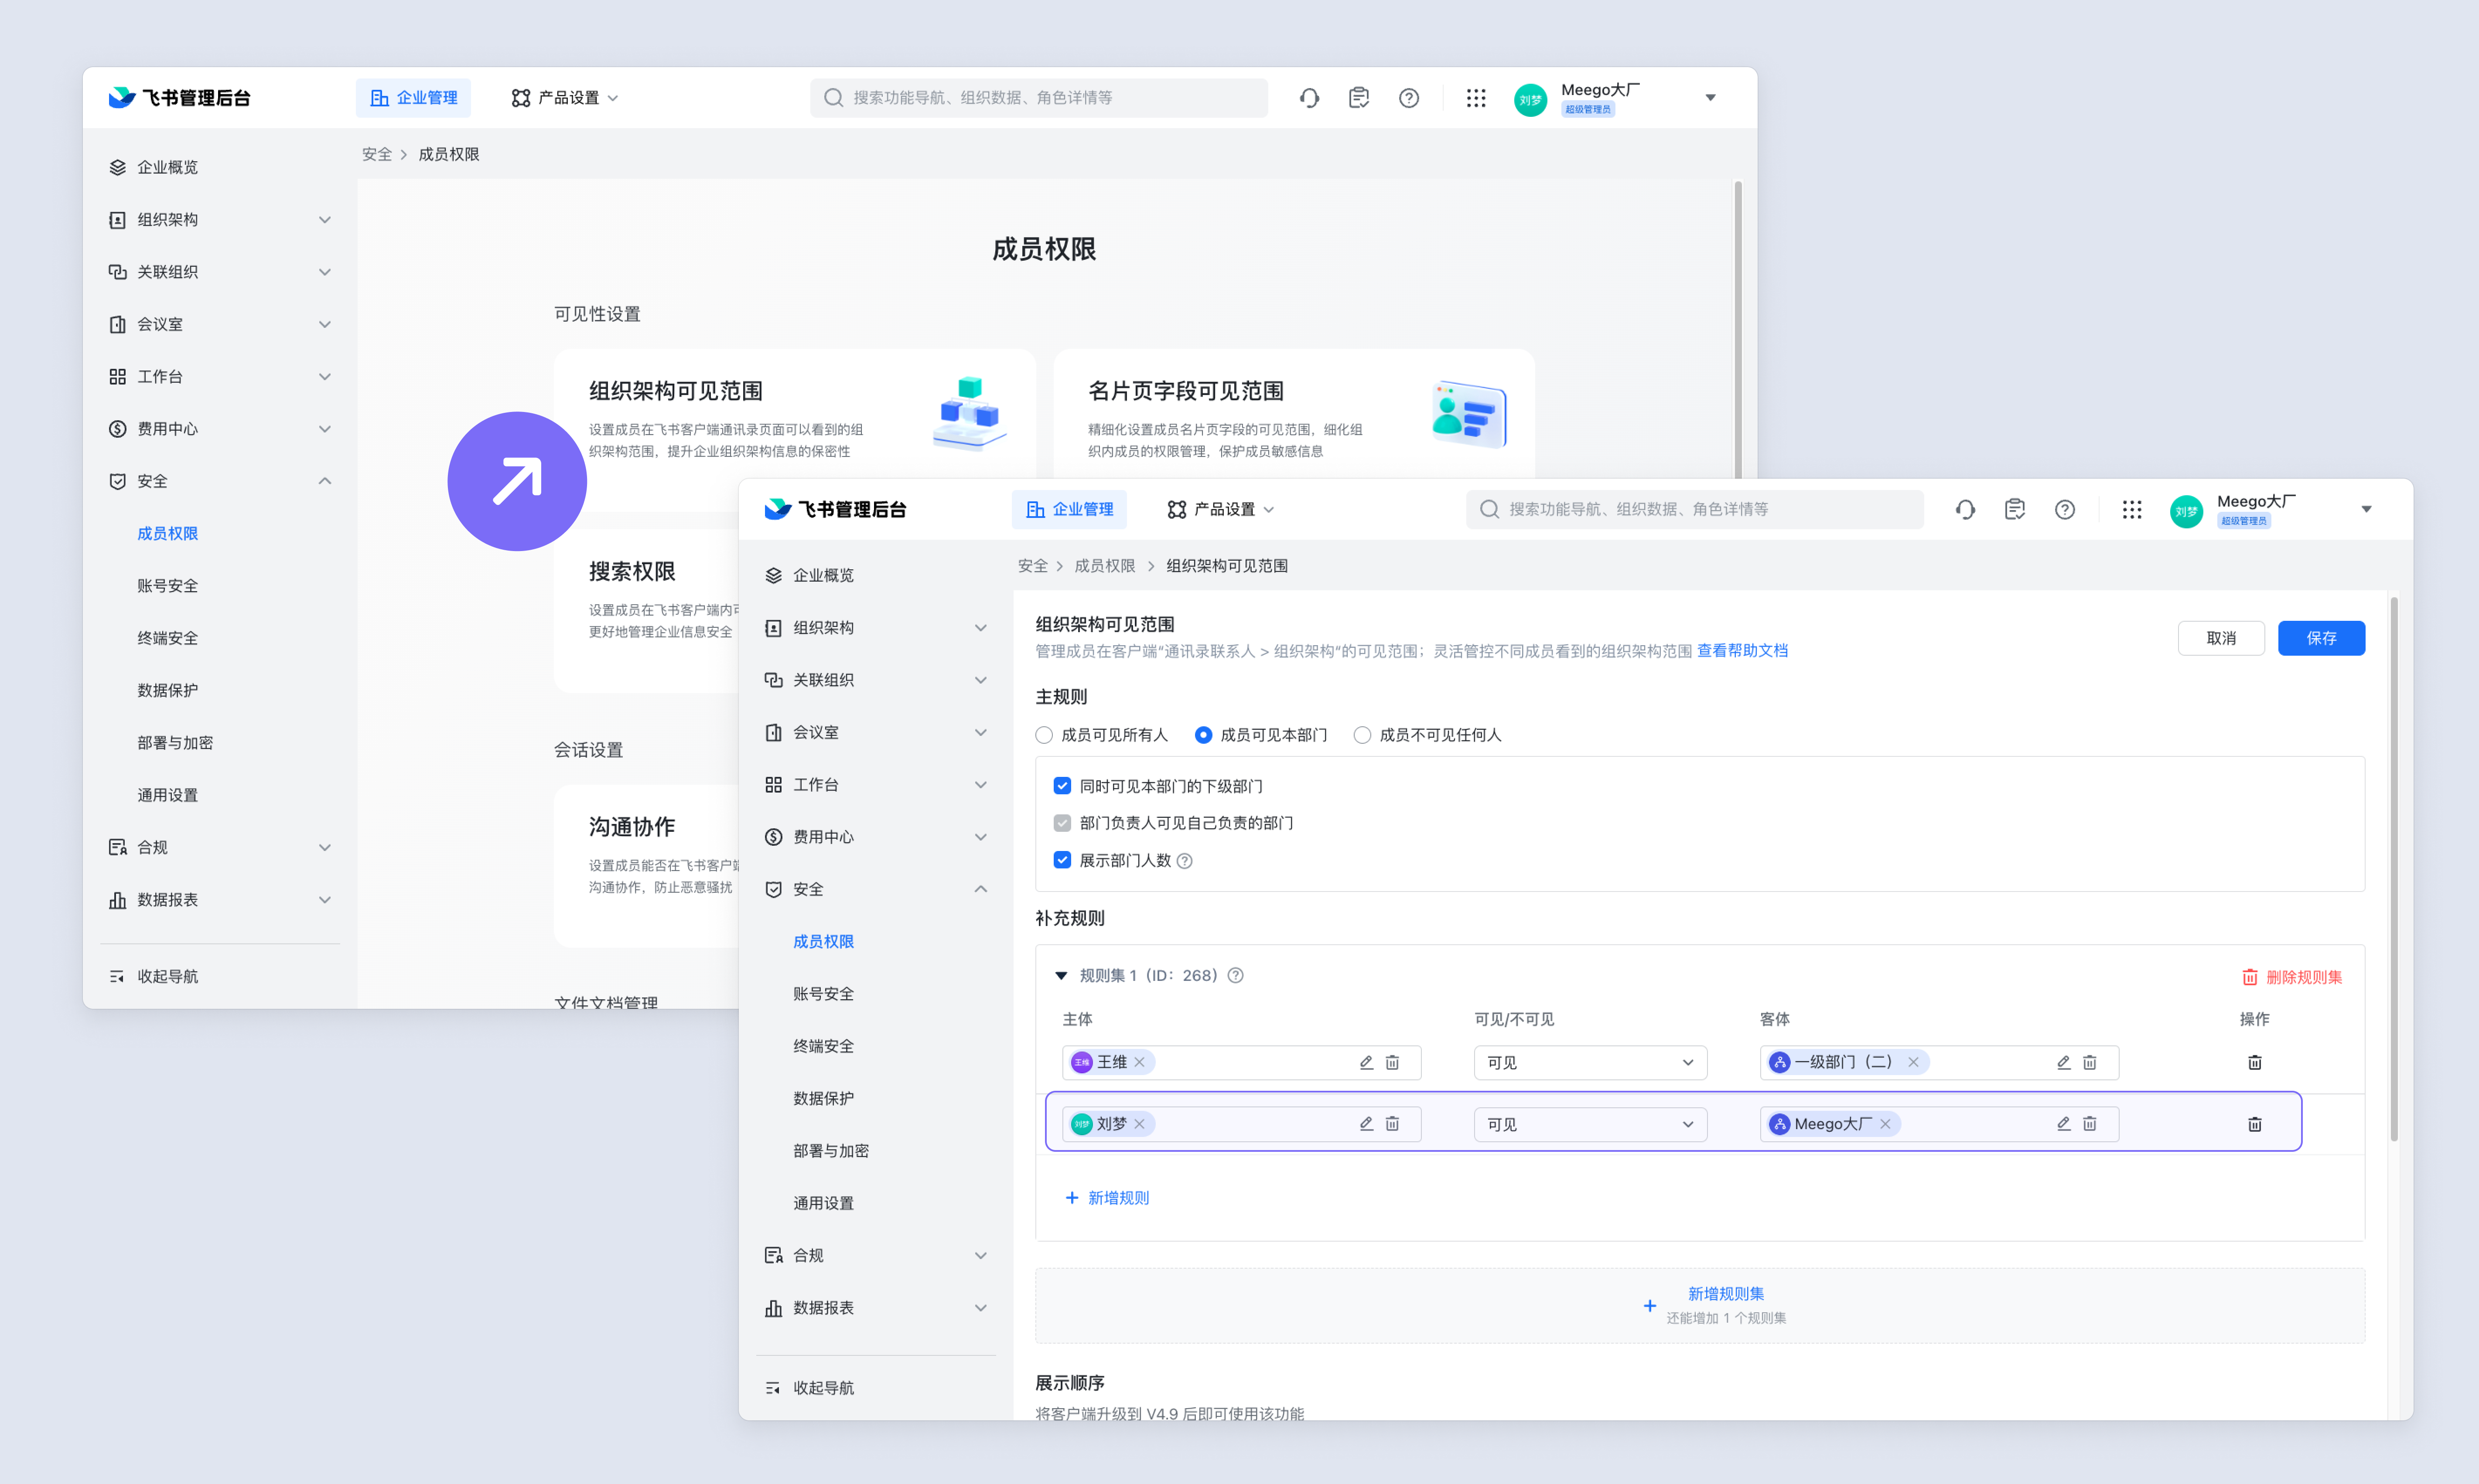
Task: Switch to 企业管理 tab in back window
Action: click(413, 98)
